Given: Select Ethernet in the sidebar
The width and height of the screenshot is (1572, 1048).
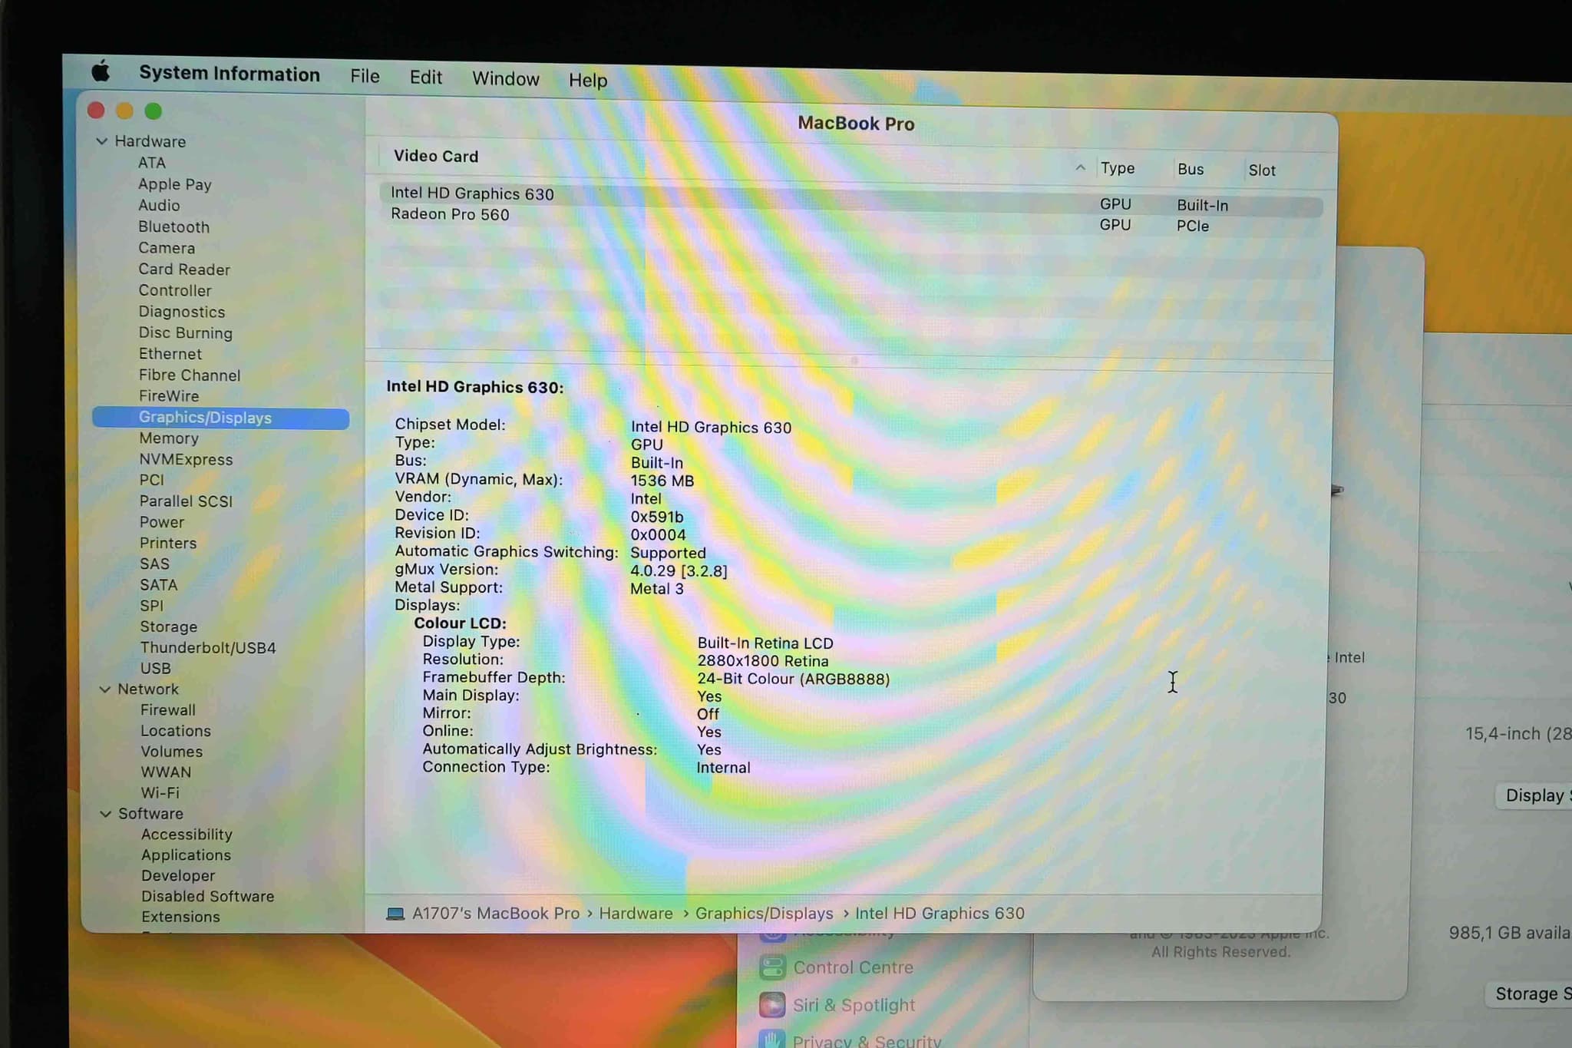Looking at the screenshot, I should (170, 354).
